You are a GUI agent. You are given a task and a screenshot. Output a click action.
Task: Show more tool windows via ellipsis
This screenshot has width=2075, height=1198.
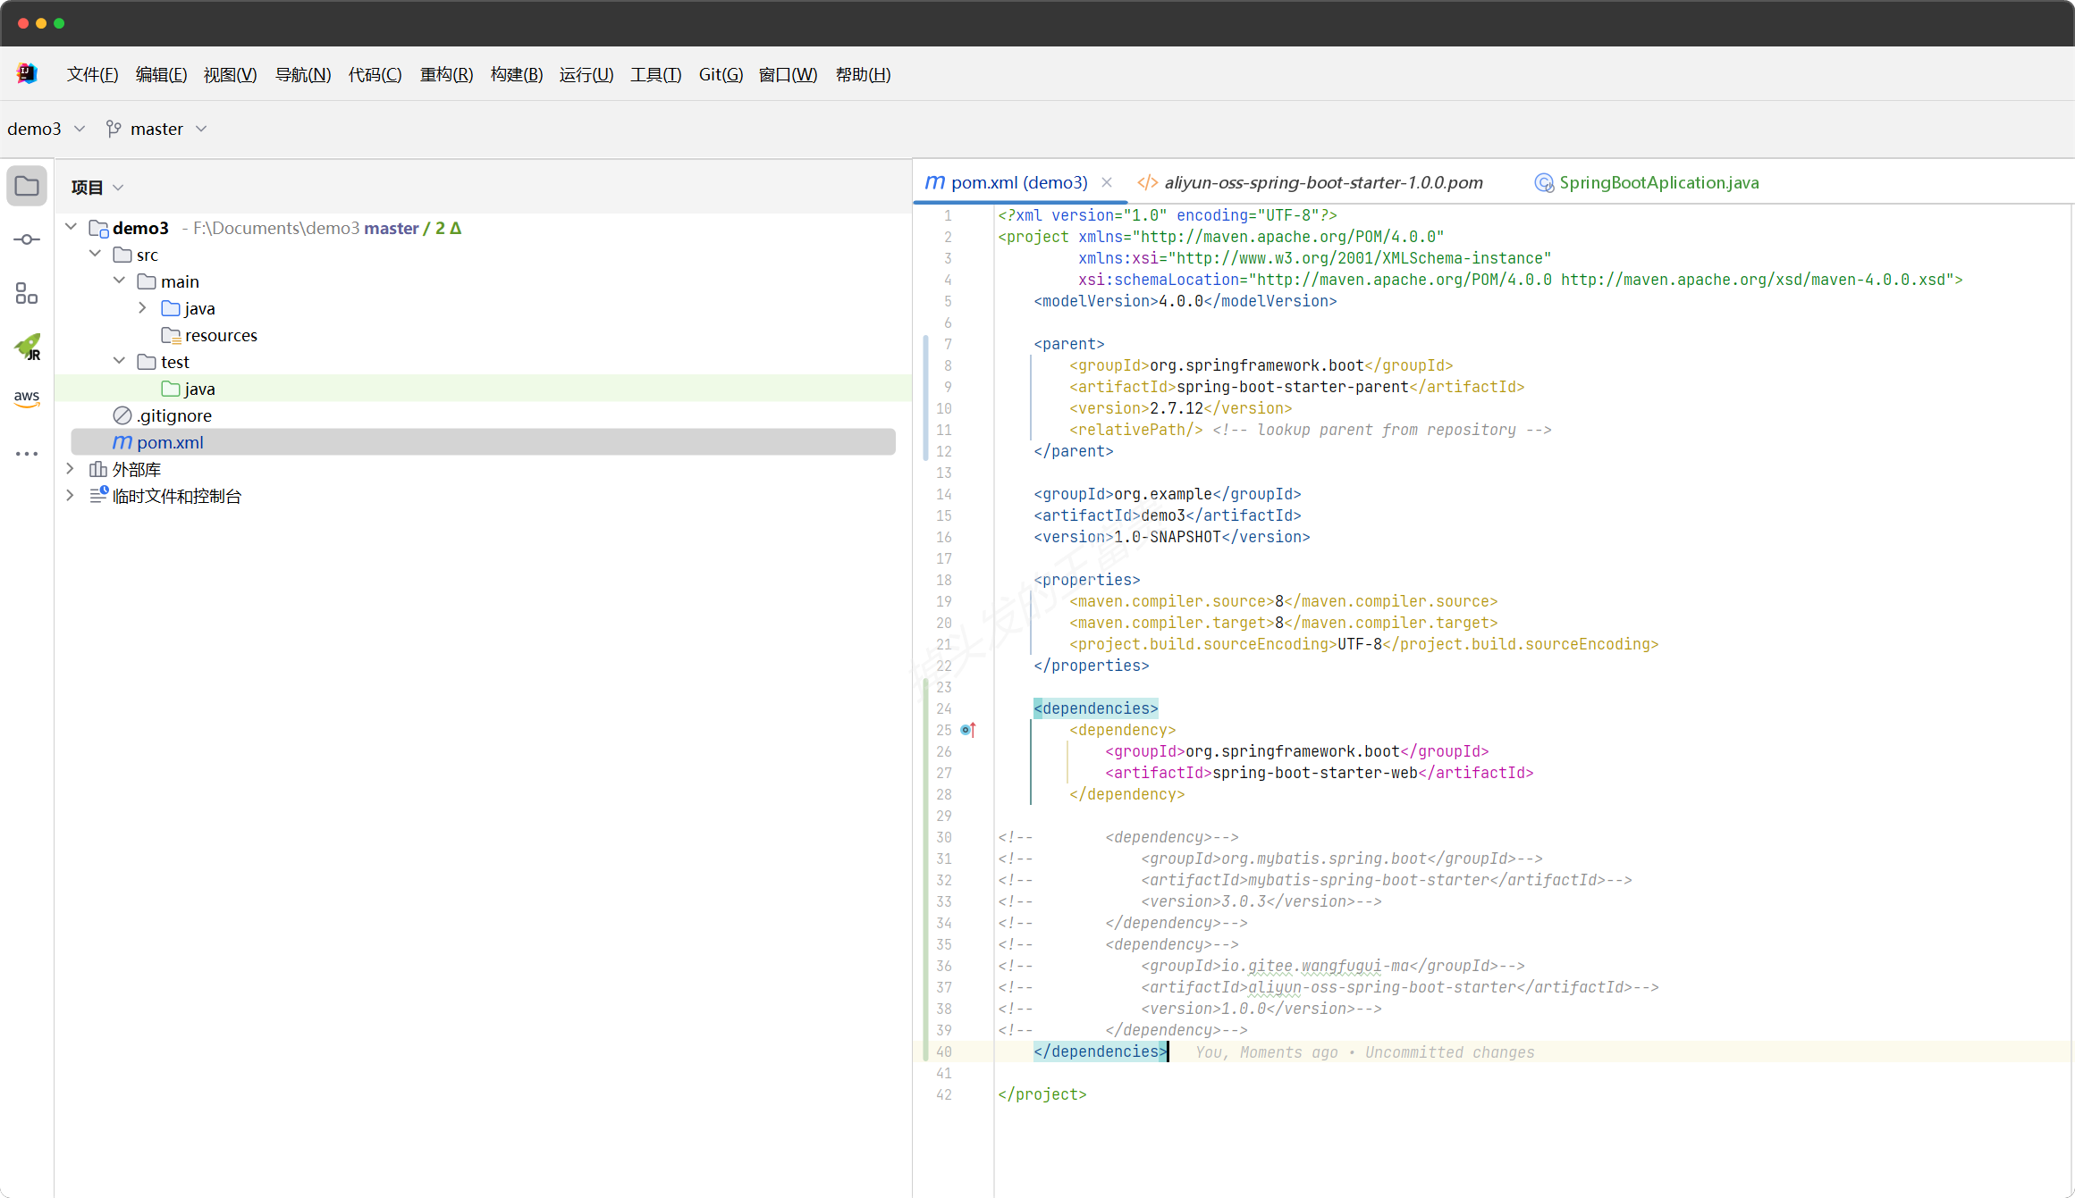(x=27, y=454)
